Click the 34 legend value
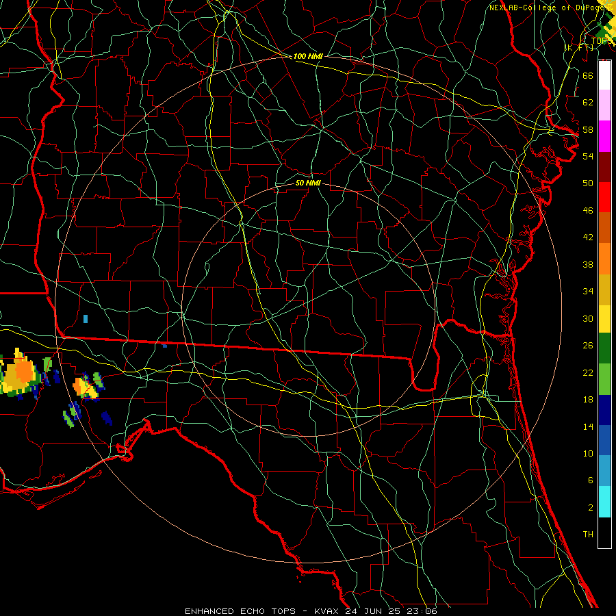Screen dimensions: 616x616 588,292
